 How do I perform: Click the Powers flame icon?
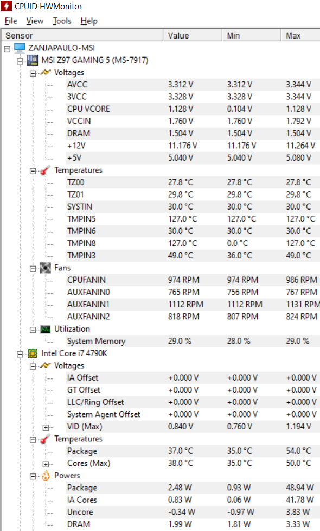tap(46, 476)
